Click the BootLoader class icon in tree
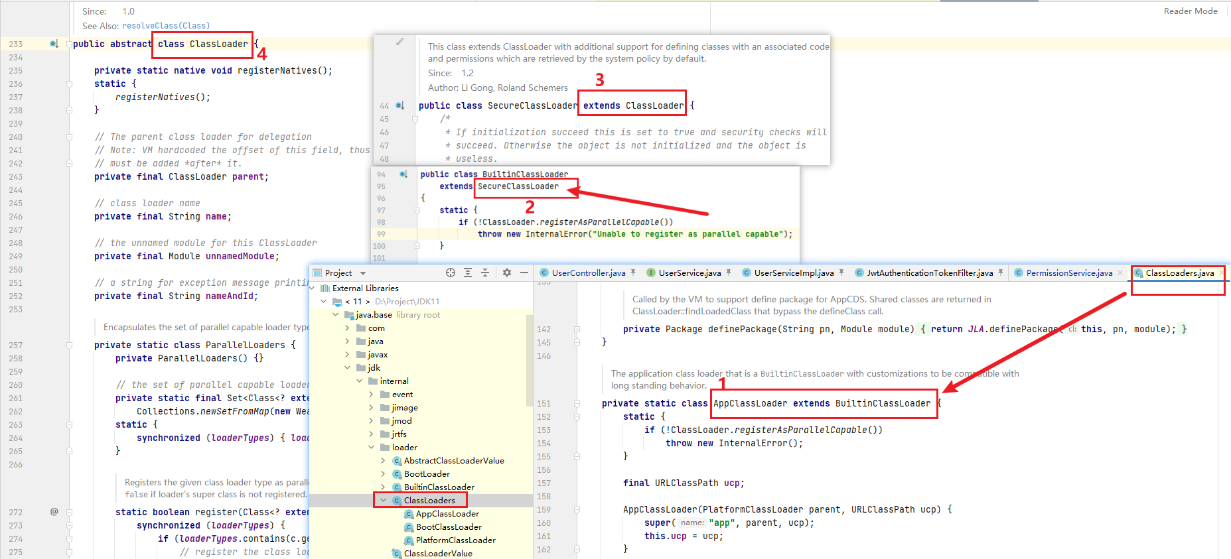The width and height of the screenshot is (1231, 559). 397,474
